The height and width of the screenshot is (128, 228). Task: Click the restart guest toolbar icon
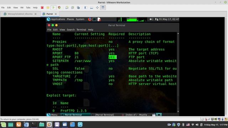pyautogui.click(x=59, y=7)
